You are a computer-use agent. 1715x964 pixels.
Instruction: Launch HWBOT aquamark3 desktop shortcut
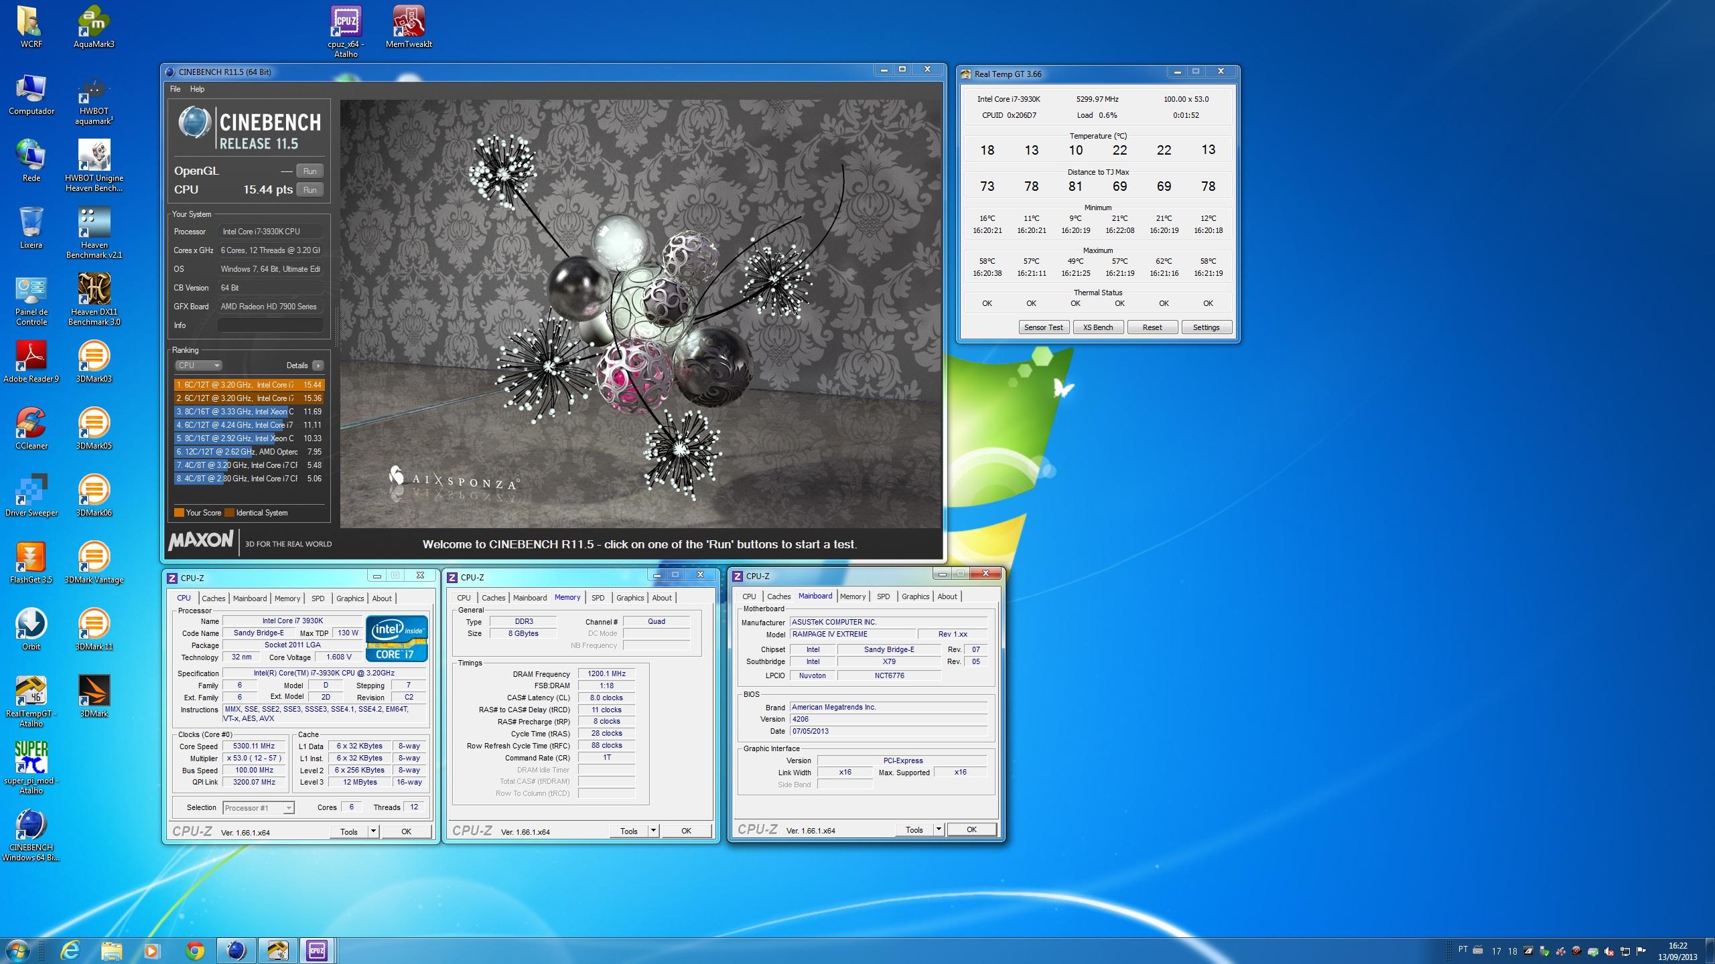tap(94, 99)
